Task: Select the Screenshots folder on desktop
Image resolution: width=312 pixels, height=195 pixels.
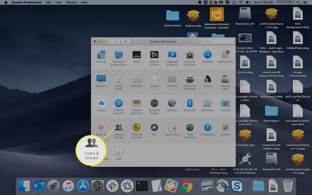Action: pos(172,17)
